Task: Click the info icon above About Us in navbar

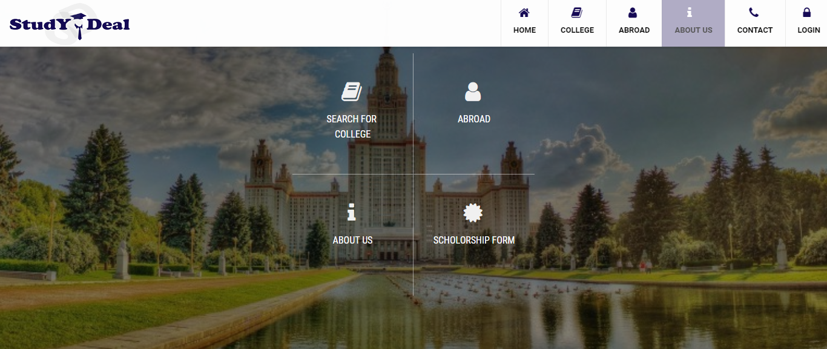Action: (690, 12)
